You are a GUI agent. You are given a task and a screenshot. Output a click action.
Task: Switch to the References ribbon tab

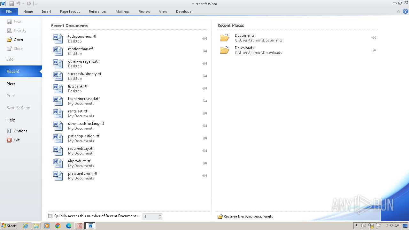(98, 11)
